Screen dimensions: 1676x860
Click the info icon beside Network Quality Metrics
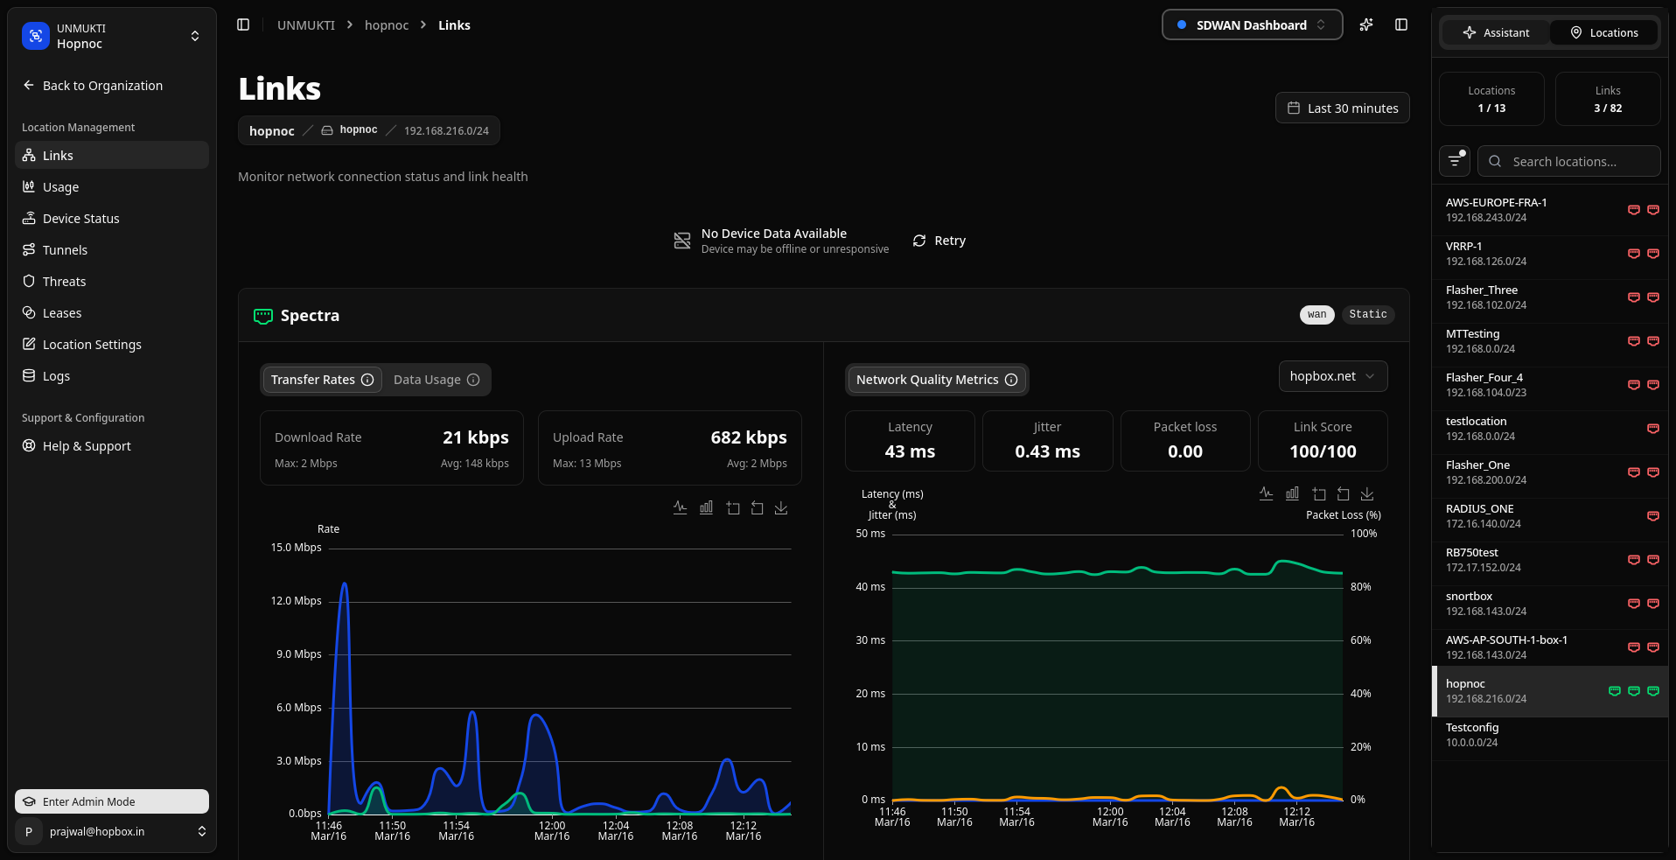(1011, 380)
